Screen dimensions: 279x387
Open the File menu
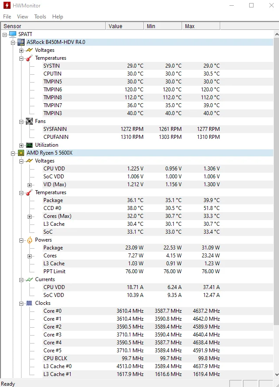coord(7,17)
